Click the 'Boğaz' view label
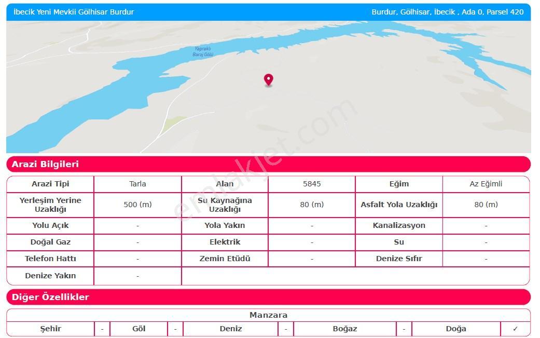Image resolution: width=540 pixels, height=338 pixels. [345, 329]
